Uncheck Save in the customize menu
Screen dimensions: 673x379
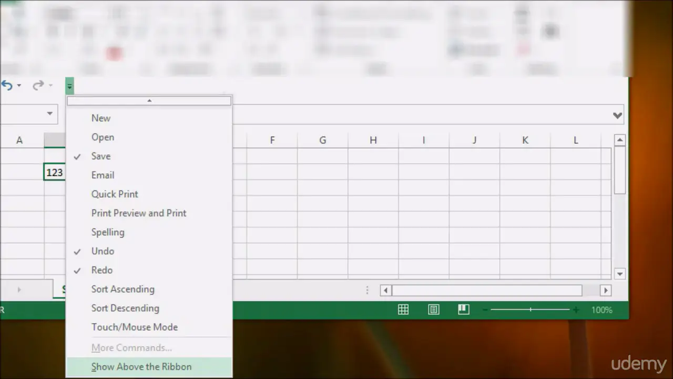(149, 156)
